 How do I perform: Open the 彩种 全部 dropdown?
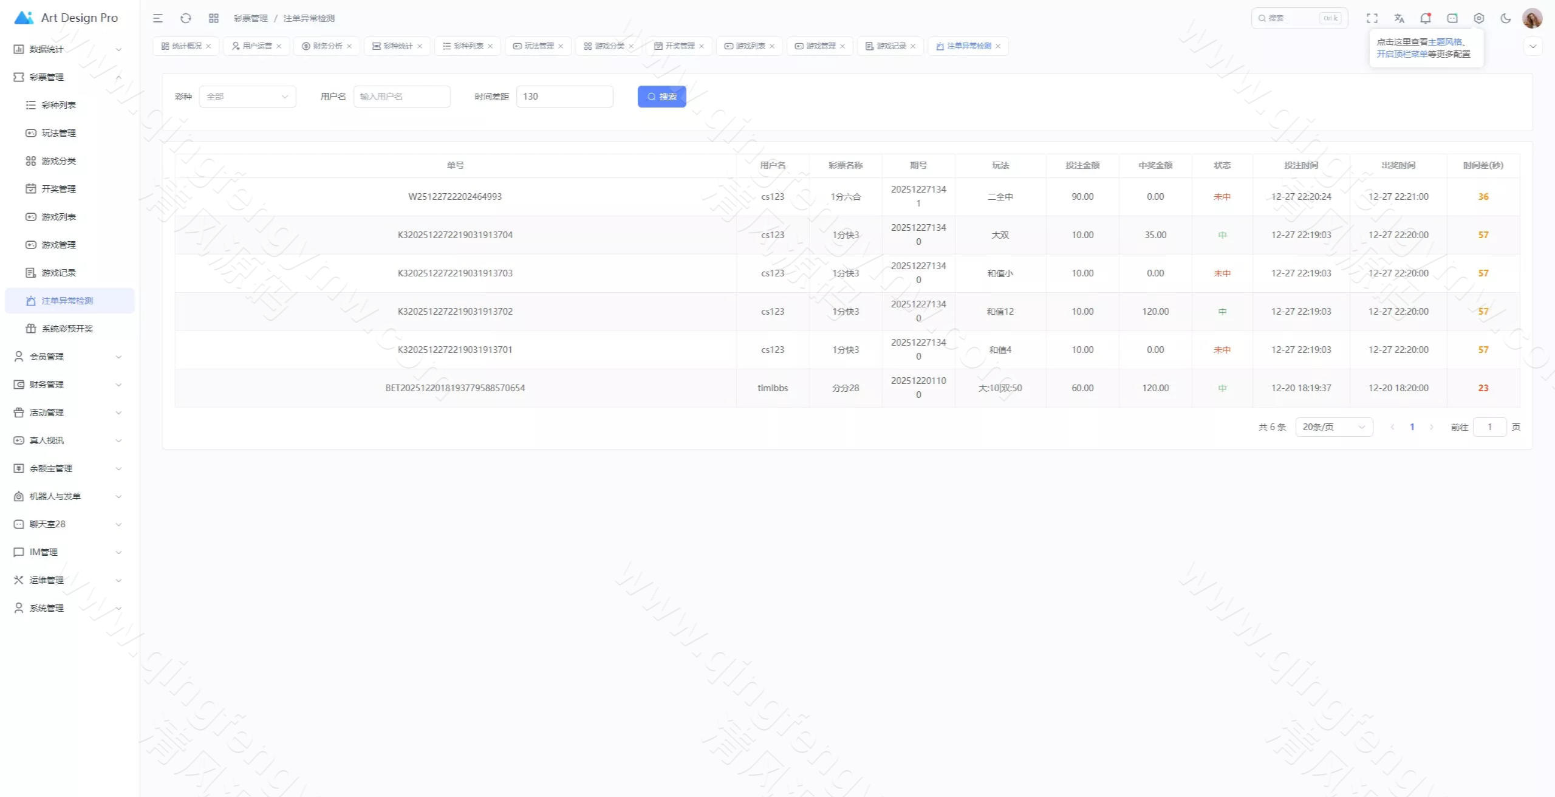coord(247,97)
